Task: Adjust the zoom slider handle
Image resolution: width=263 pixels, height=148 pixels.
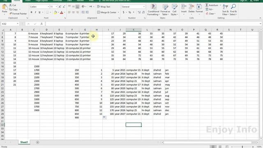Action: 242,147
